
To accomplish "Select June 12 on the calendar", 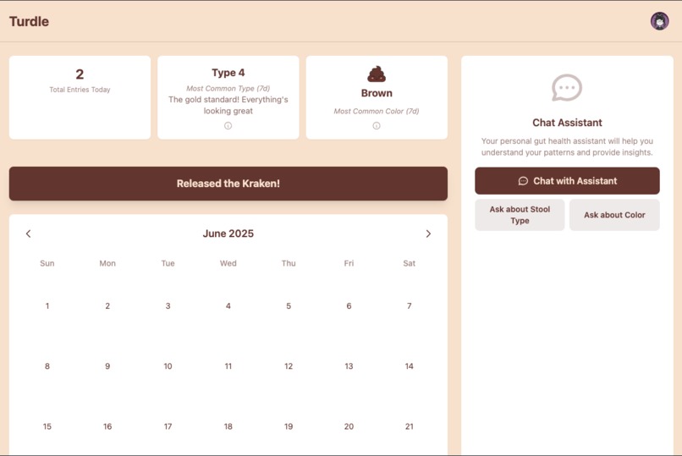I will (x=289, y=366).
